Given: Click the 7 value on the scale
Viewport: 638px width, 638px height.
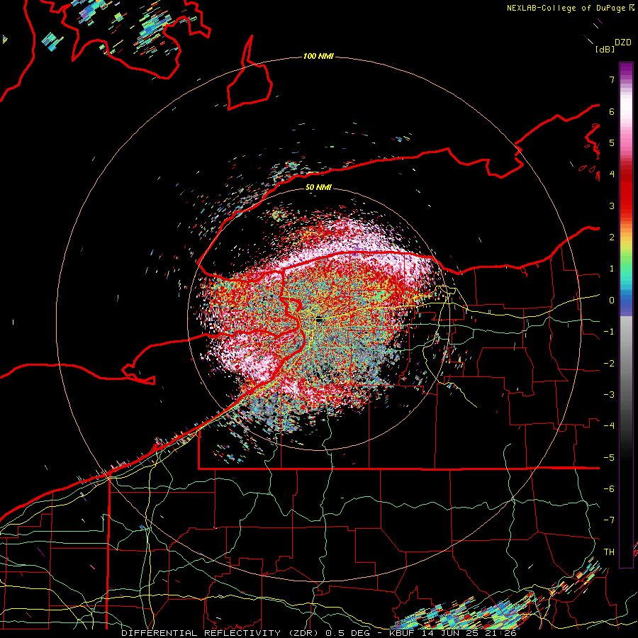Looking at the screenshot, I should [x=612, y=79].
